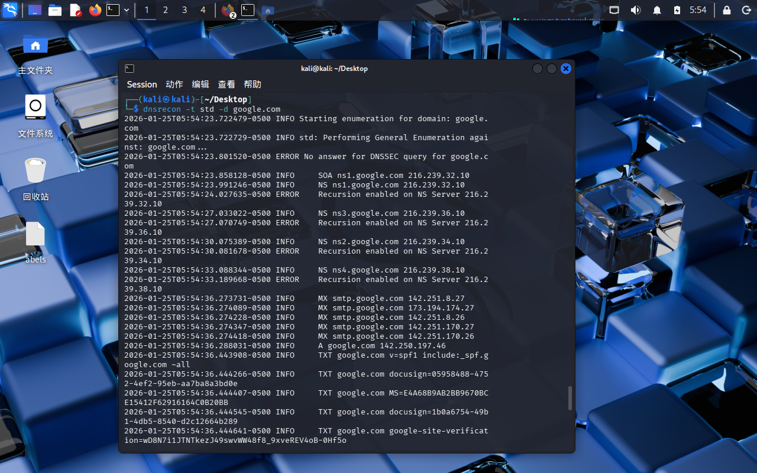
Task: Select the terminal window in taskbar
Action: [248, 10]
